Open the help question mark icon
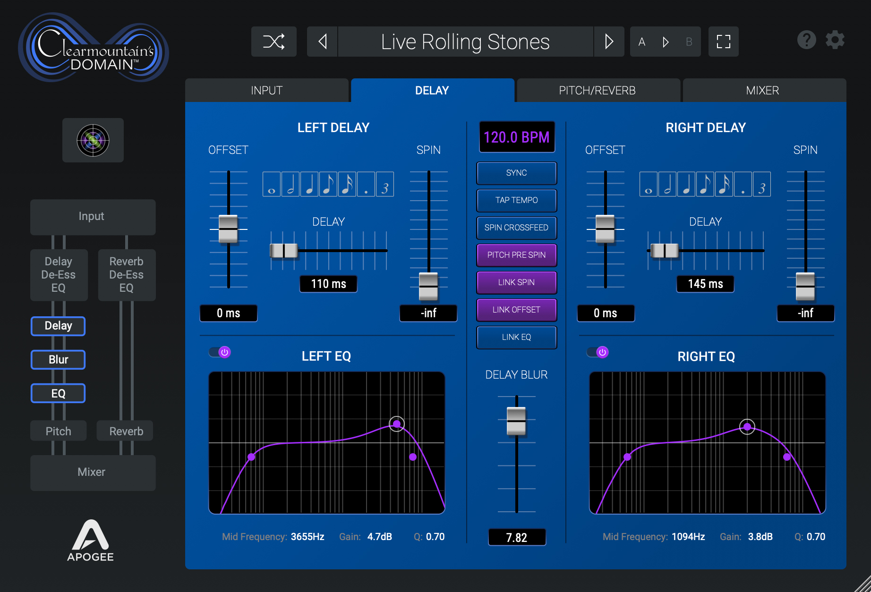871x592 pixels. 806,40
